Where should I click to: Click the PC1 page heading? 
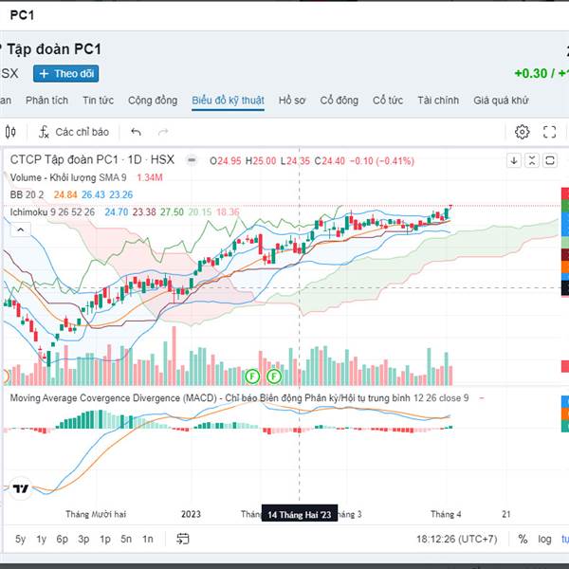point(22,15)
